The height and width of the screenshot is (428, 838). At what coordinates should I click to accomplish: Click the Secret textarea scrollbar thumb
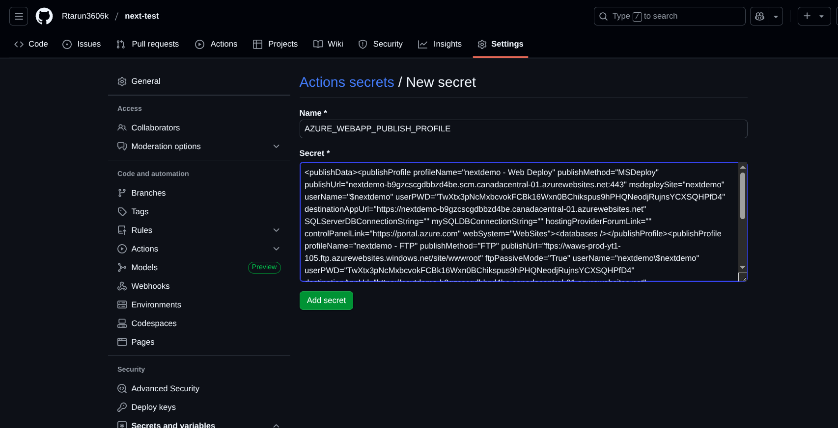coord(743,196)
